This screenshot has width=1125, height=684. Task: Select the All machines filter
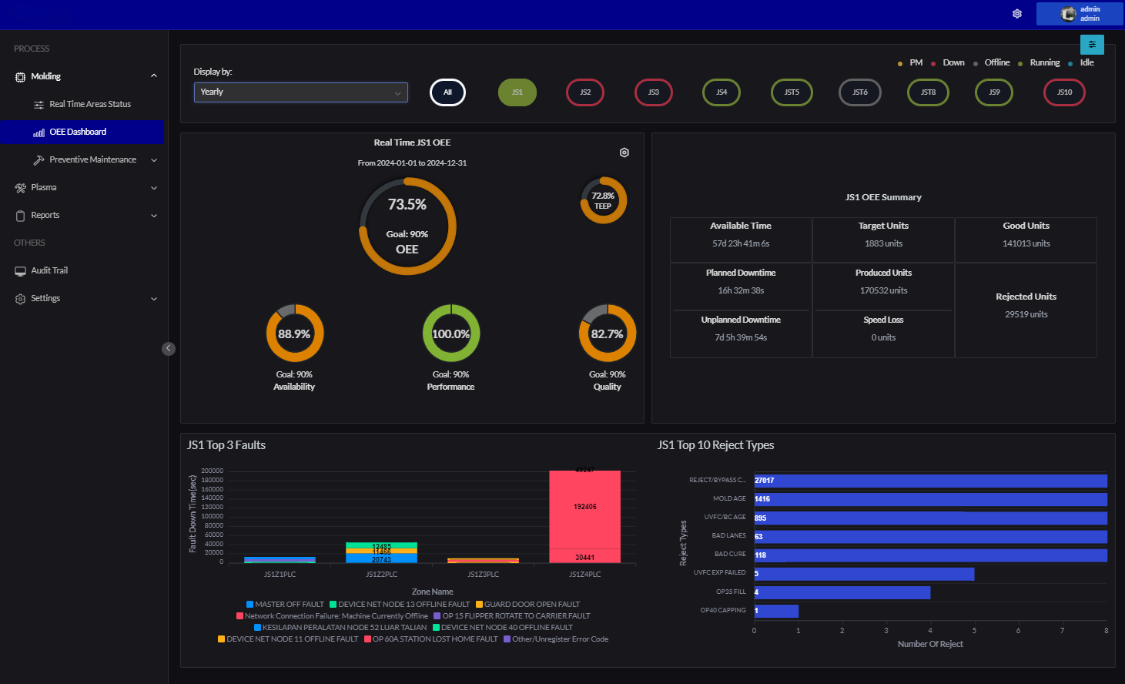(x=447, y=92)
